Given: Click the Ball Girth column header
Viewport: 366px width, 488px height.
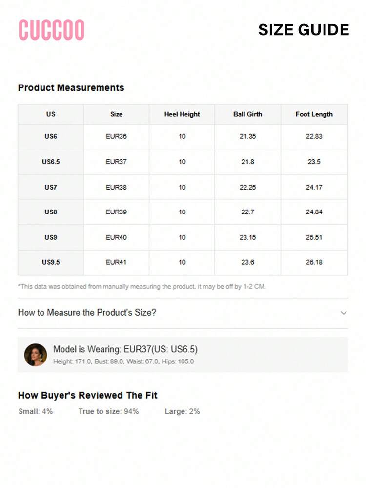Looking at the screenshot, I should [x=247, y=114].
